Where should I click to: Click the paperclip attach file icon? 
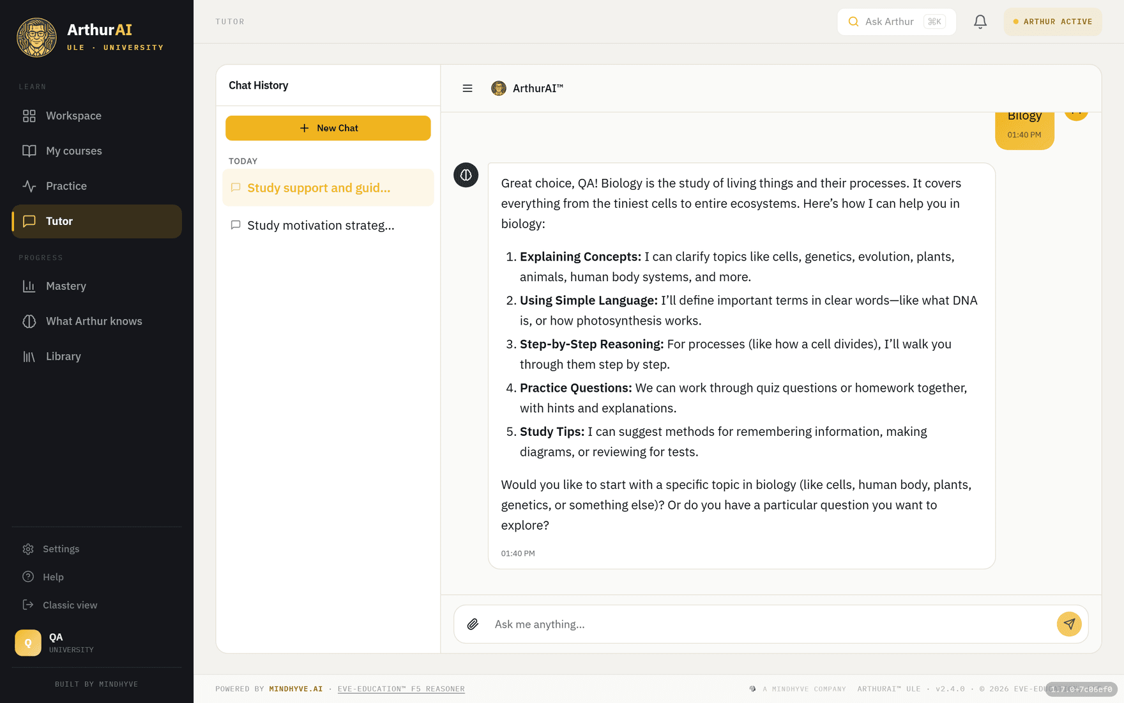(x=473, y=624)
